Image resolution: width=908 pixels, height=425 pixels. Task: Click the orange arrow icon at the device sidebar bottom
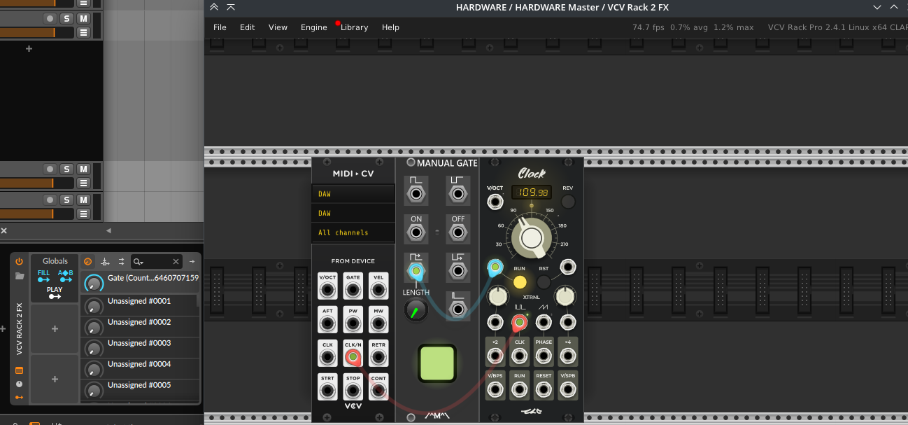19,397
